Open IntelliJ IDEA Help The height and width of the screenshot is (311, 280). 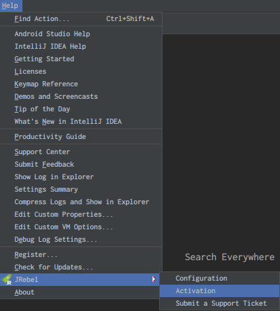click(81, 46)
